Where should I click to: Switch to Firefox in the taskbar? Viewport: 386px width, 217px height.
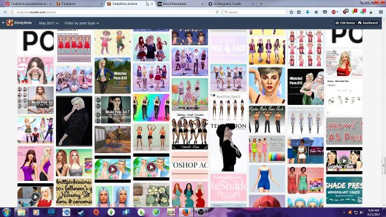click(x=186, y=212)
